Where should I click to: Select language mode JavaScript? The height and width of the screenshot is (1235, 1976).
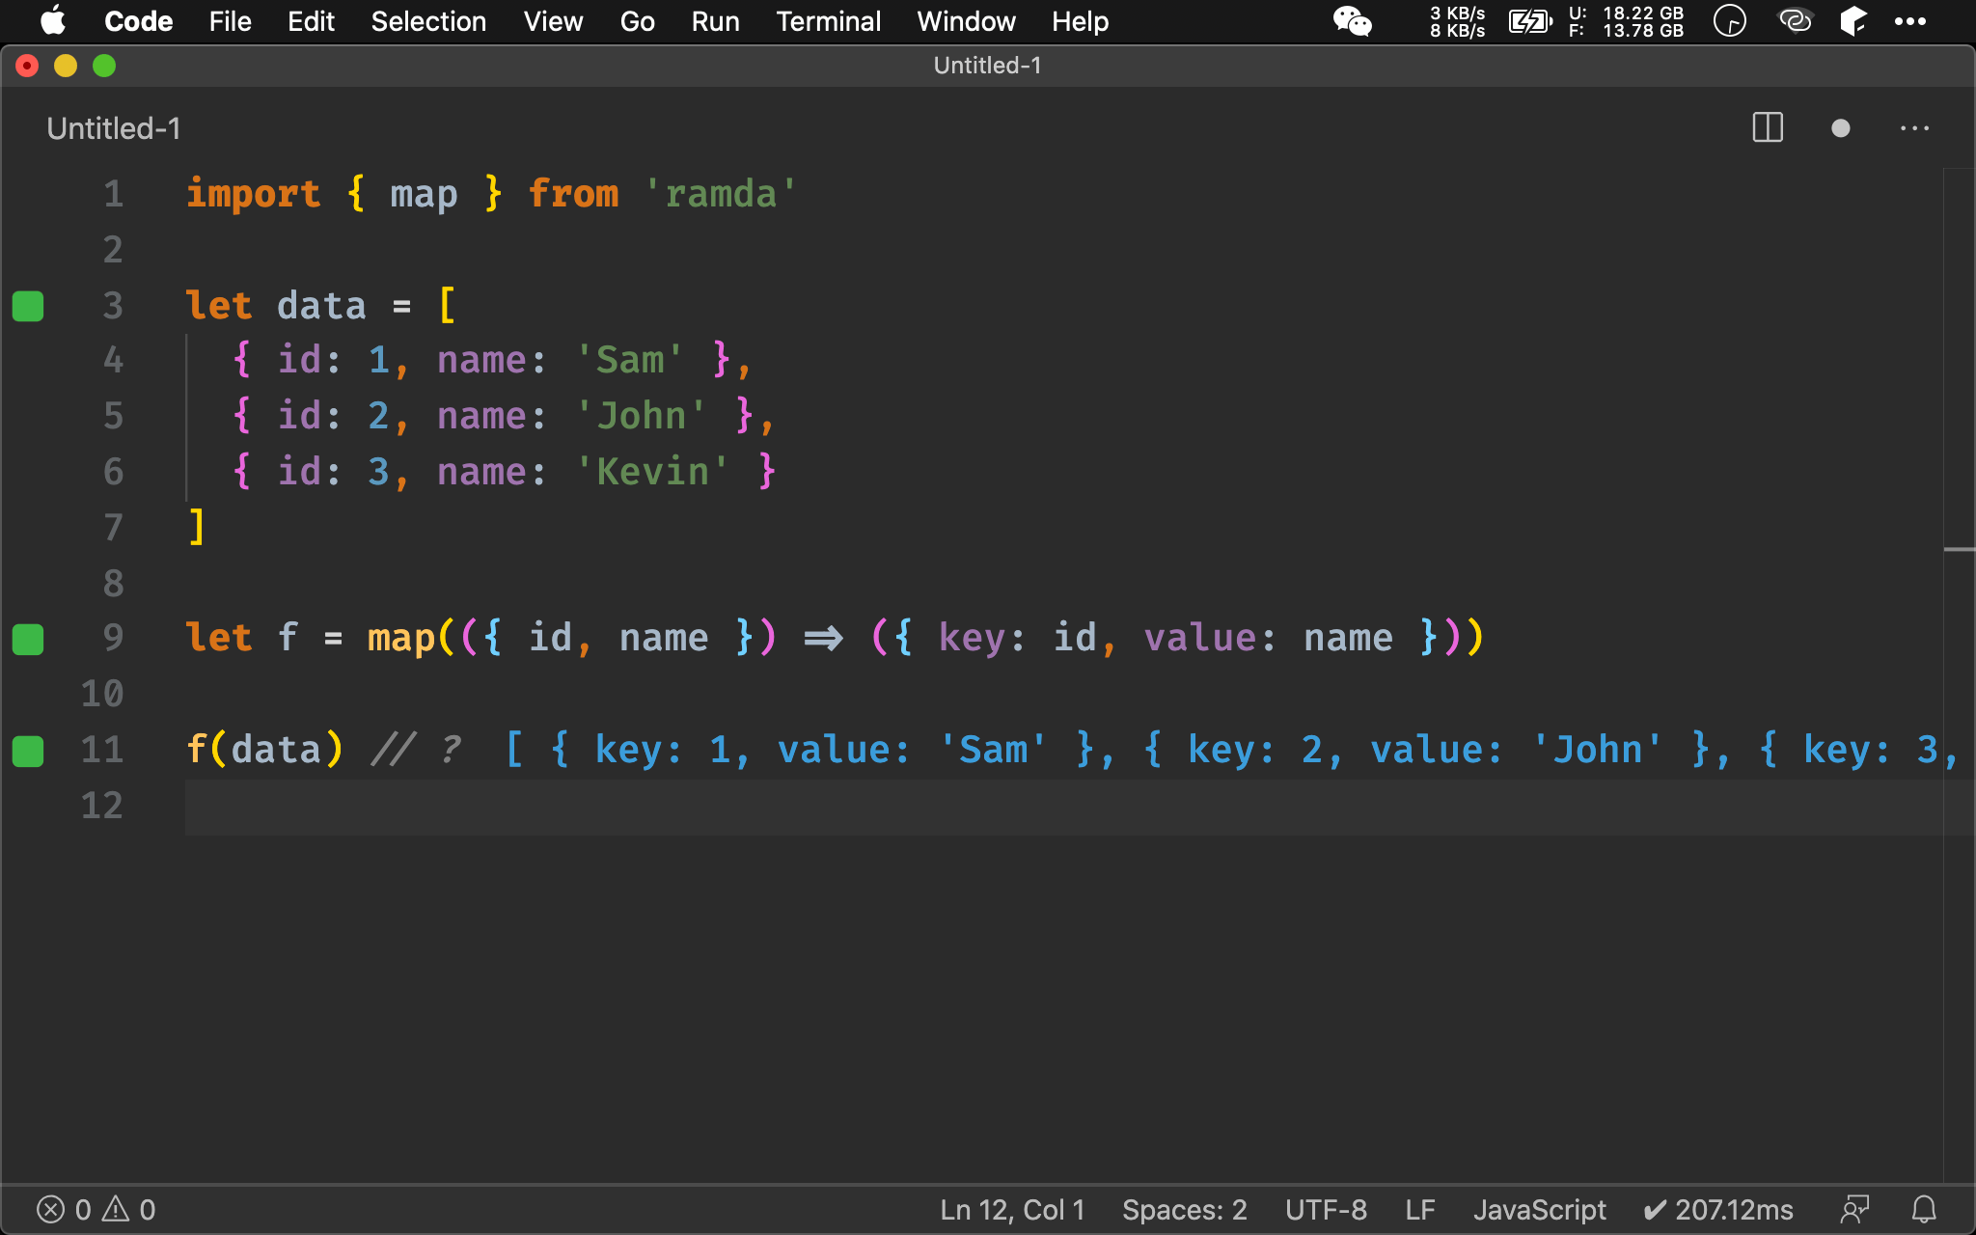tap(1539, 1210)
